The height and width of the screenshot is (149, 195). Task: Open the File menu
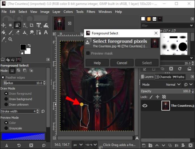coord(4,12)
